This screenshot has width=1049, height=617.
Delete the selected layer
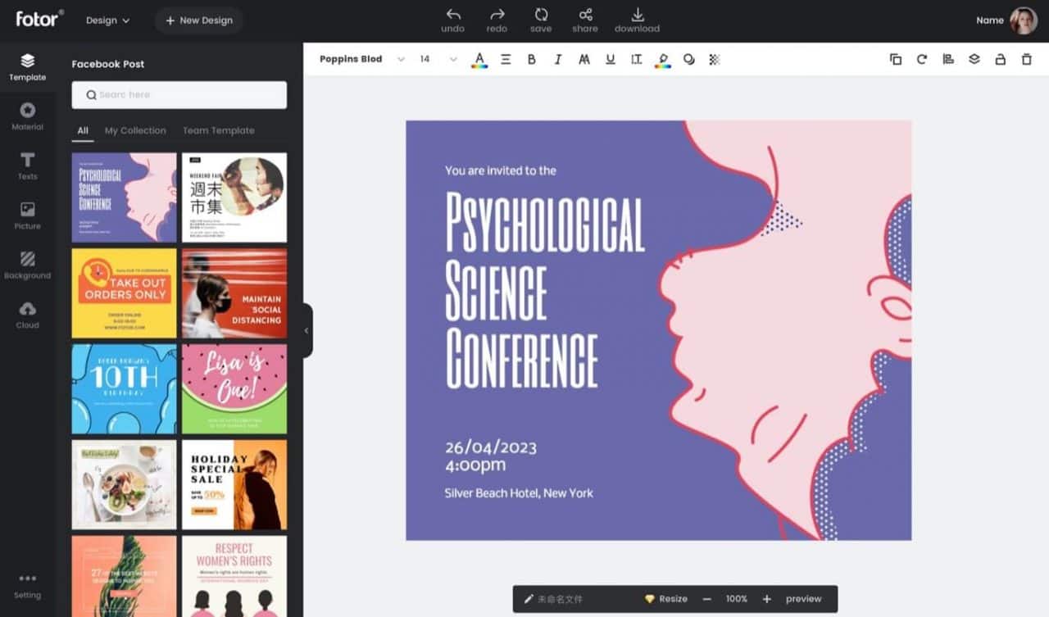1025,59
